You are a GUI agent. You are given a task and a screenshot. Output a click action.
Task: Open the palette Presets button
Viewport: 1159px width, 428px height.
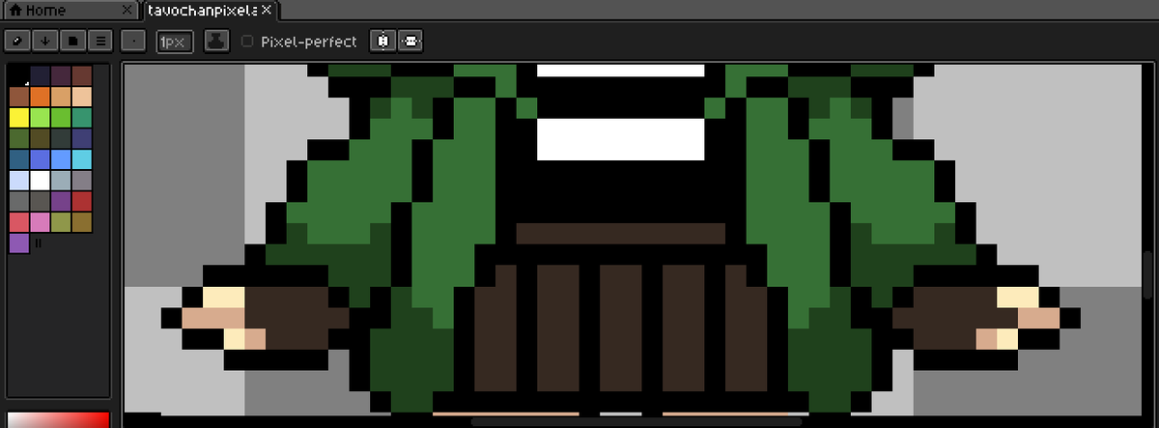pos(73,42)
